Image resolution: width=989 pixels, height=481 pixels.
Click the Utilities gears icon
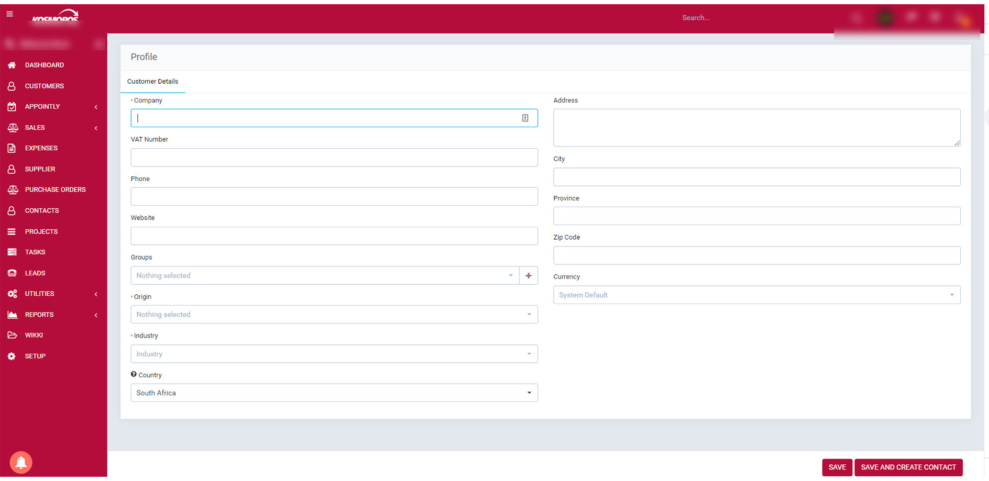click(12, 294)
